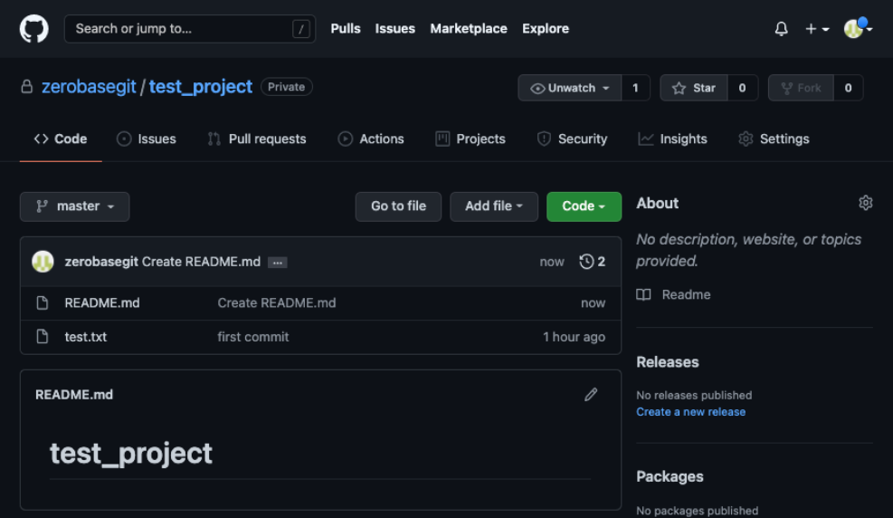Expand commit message ellipsis button

pyautogui.click(x=278, y=263)
